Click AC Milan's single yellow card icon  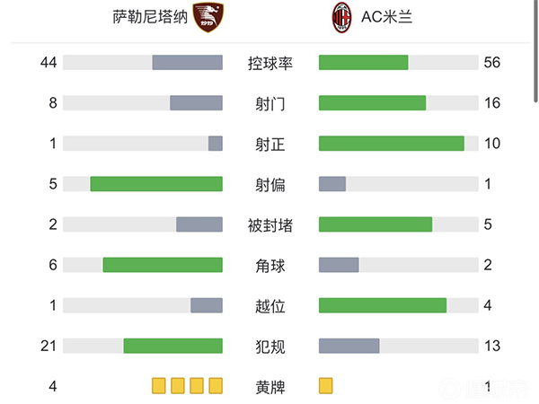click(325, 386)
